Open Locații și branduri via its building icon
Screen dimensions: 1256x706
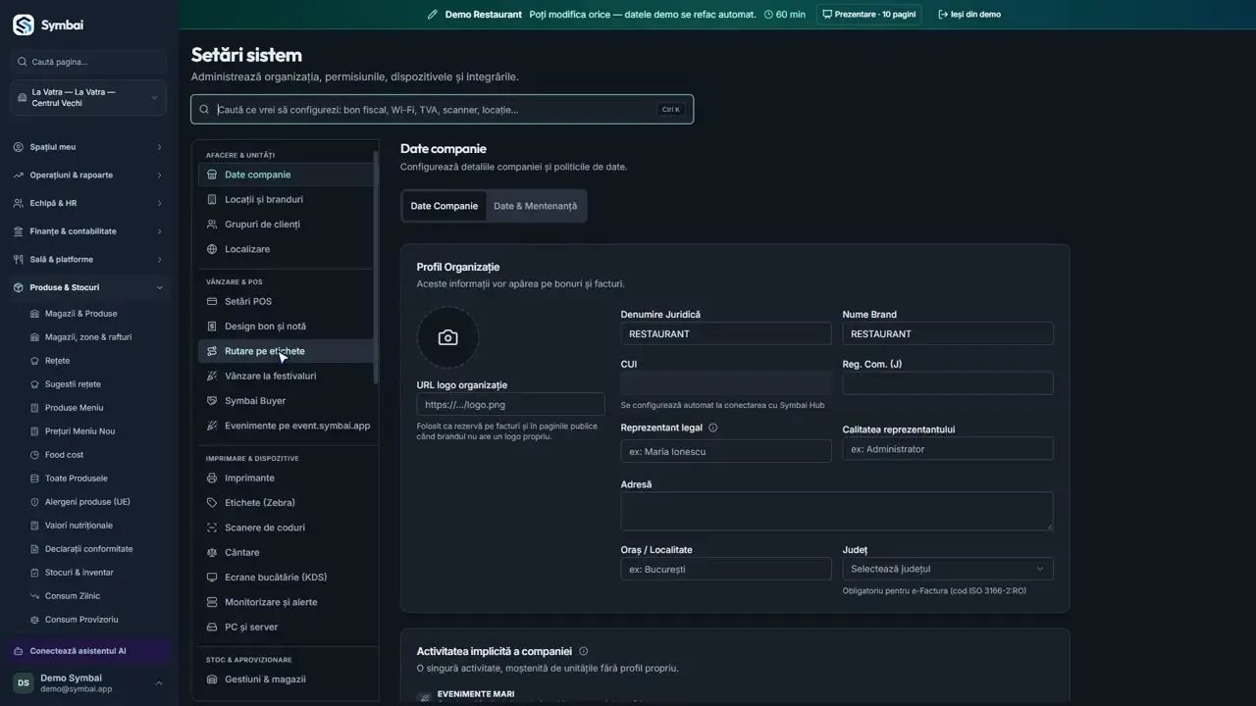212,199
